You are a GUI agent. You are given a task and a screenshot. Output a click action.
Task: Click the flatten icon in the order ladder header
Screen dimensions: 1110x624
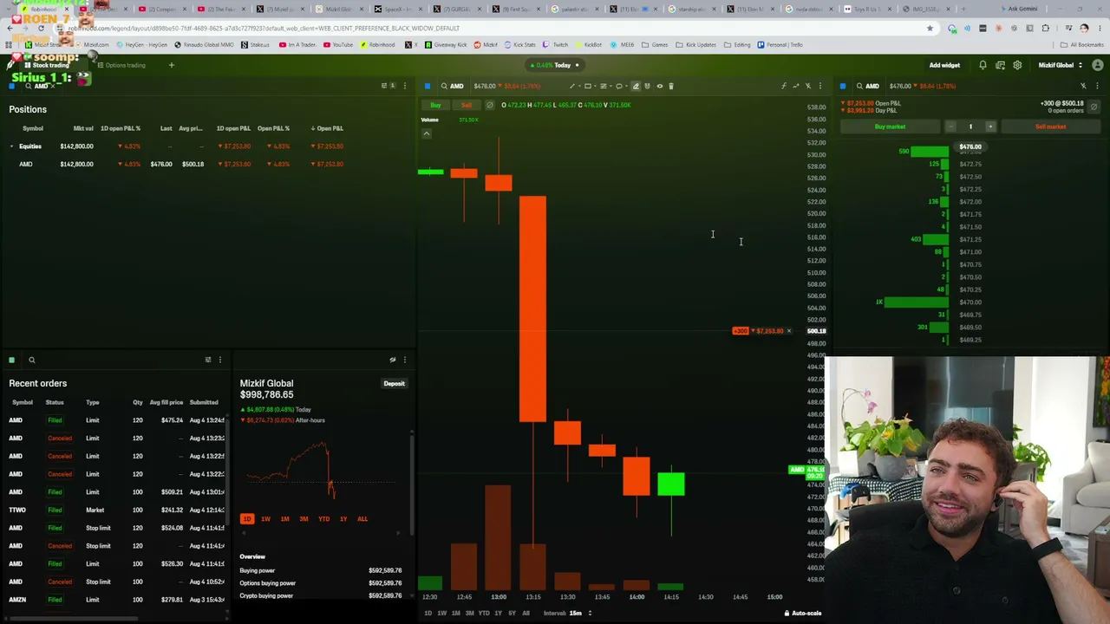1094,107
